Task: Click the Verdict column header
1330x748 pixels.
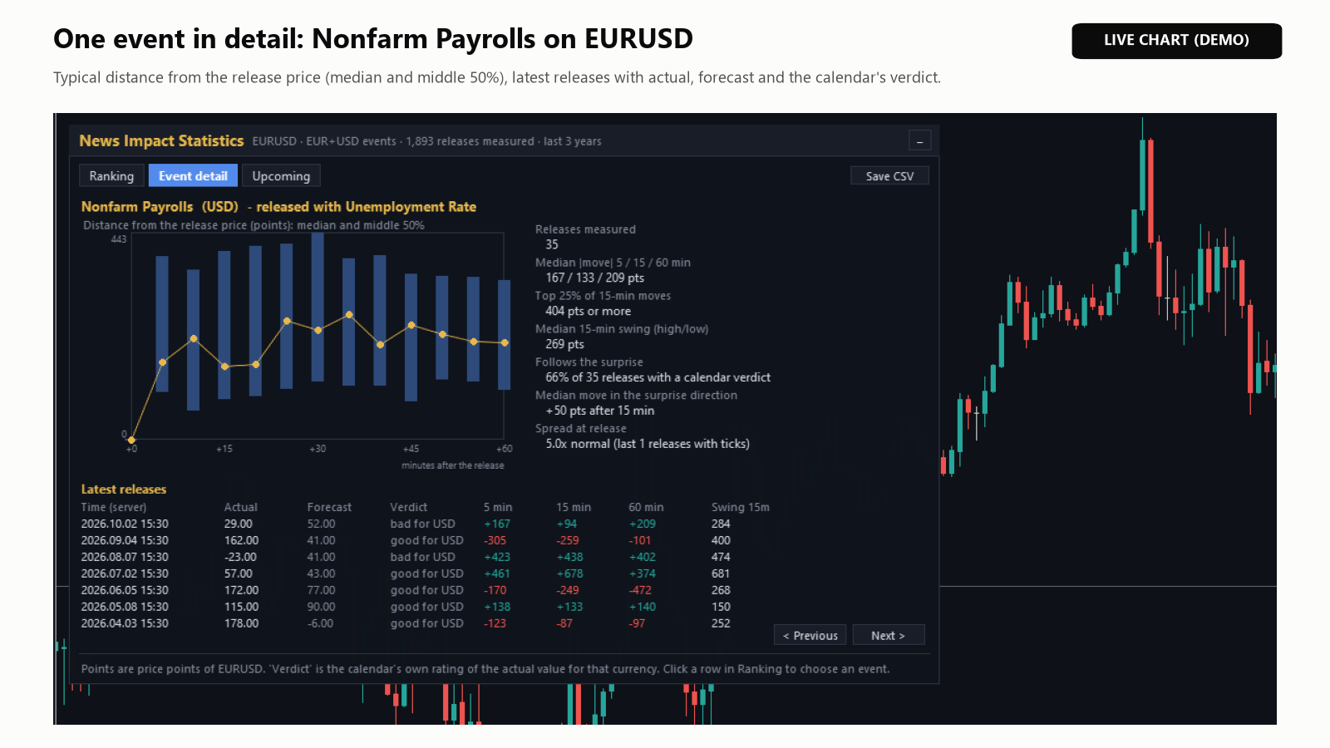Action: (408, 508)
